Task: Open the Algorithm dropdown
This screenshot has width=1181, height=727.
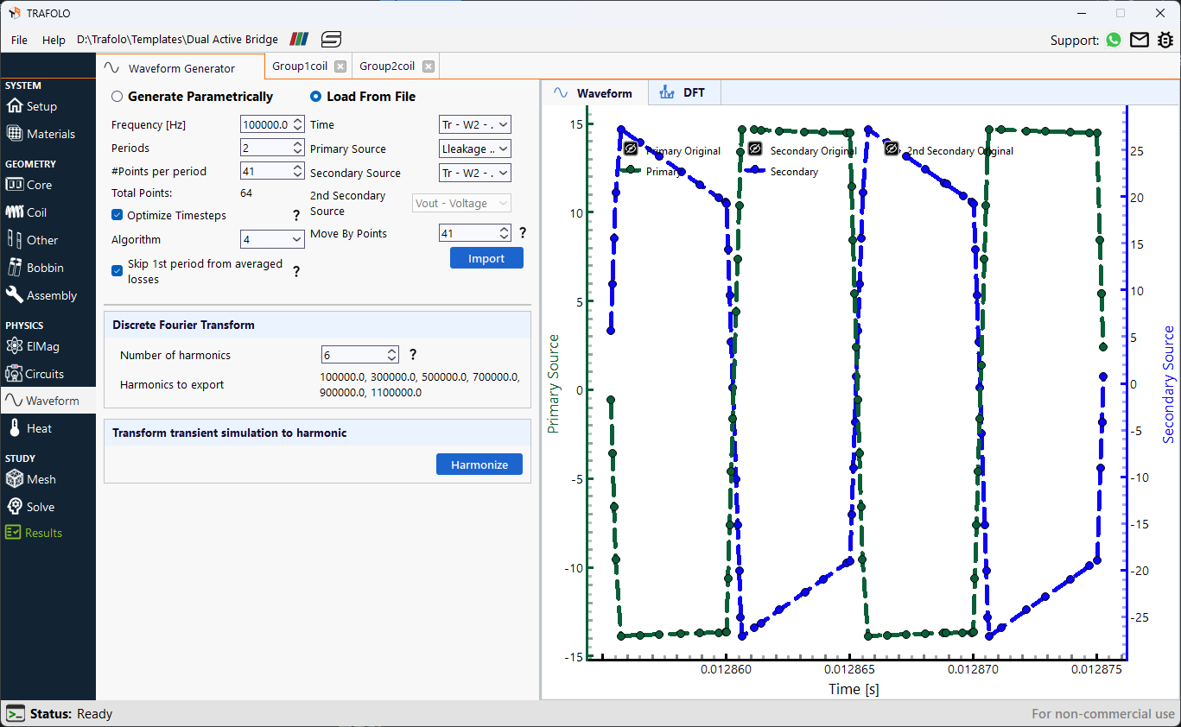Action: click(272, 238)
